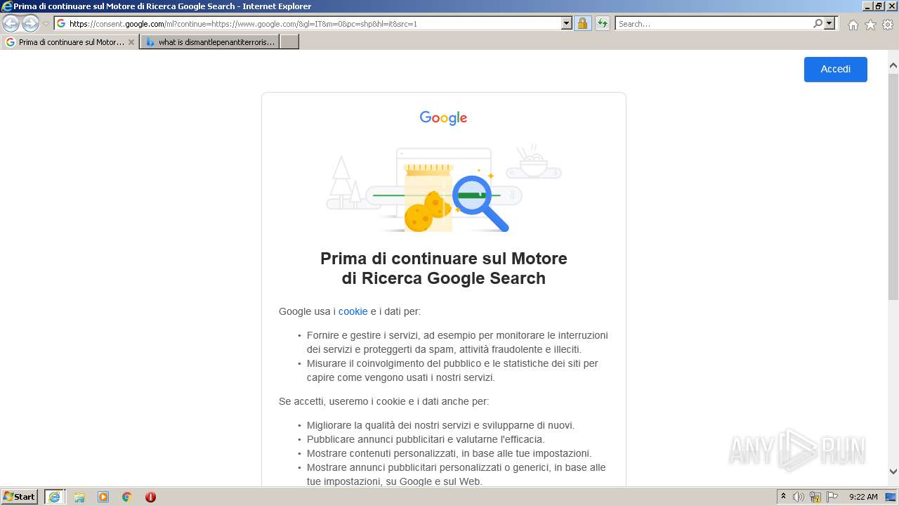The image size is (899, 506).
Task: Open the Tools gear icon
Action: [888, 25]
